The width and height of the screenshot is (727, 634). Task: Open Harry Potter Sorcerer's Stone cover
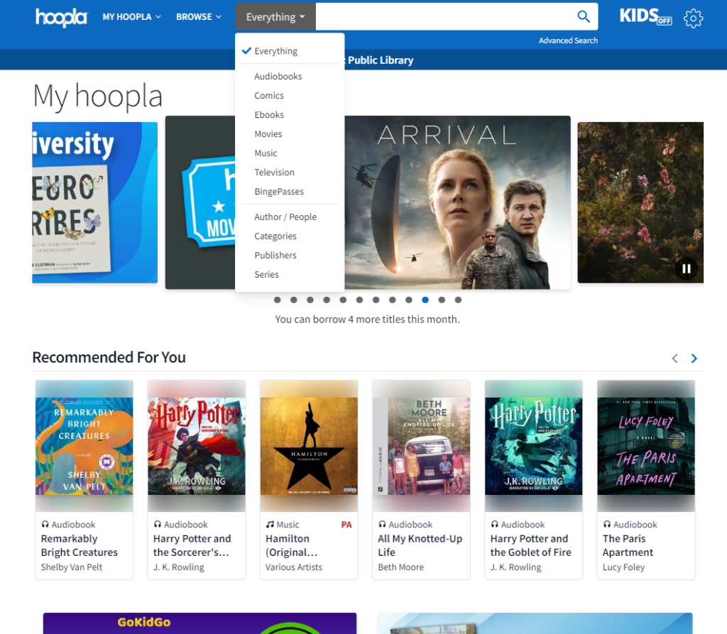coord(197,446)
